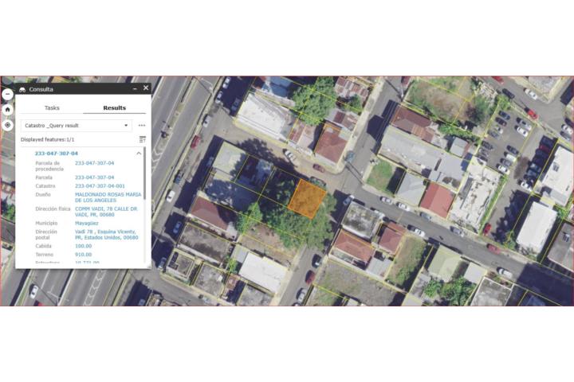Click the Terreno value 910.00
574x382 pixels.
[x=84, y=255]
